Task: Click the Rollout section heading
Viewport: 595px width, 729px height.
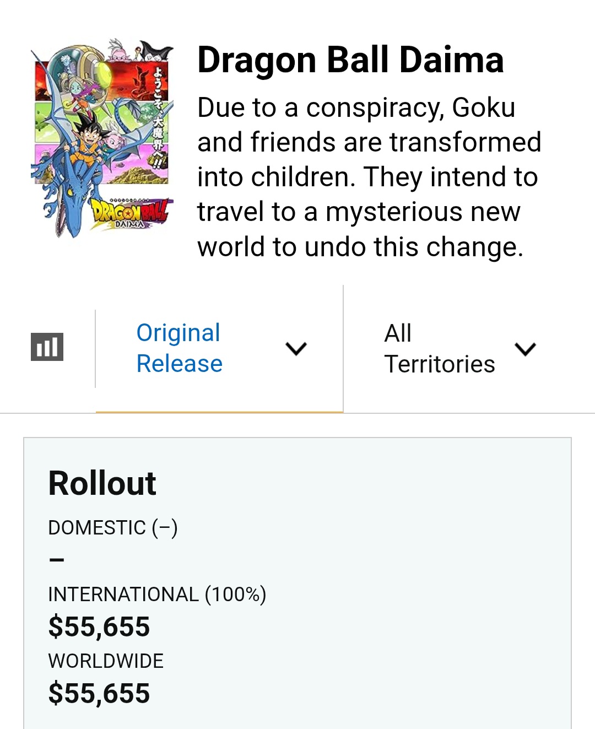Action: pyautogui.click(x=102, y=483)
